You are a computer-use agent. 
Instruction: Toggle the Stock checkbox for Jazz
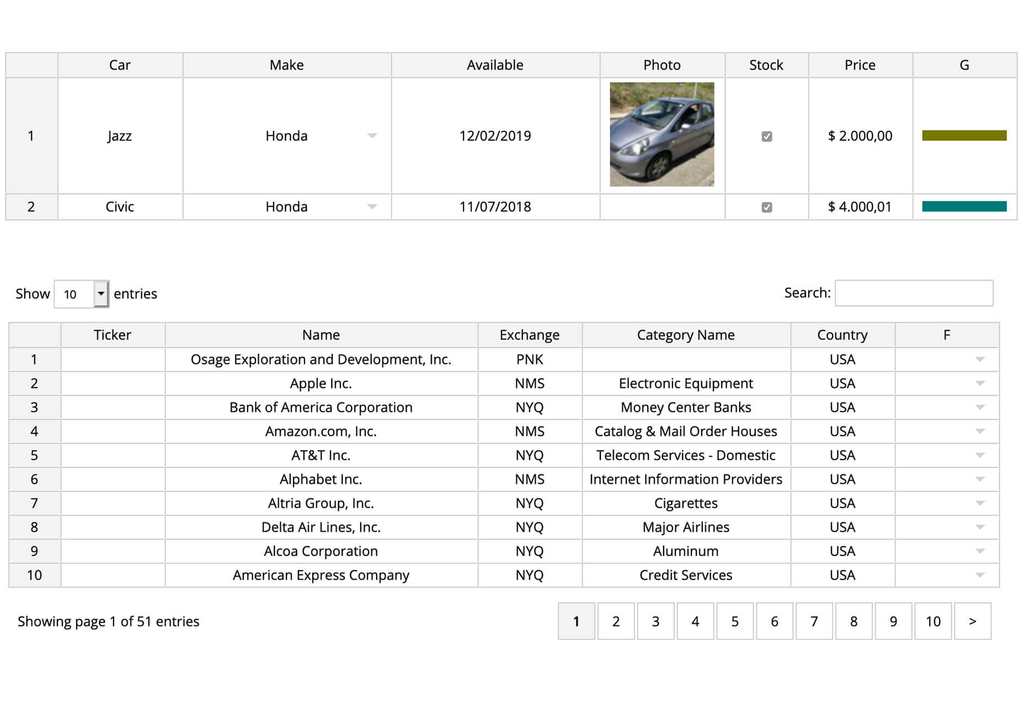[766, 136]
